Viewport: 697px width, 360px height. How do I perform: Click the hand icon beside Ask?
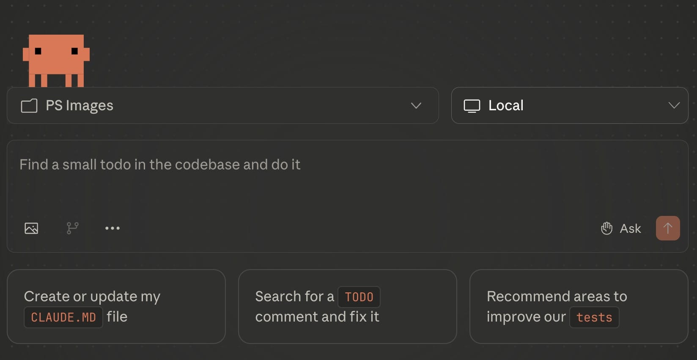coord(606,228)
